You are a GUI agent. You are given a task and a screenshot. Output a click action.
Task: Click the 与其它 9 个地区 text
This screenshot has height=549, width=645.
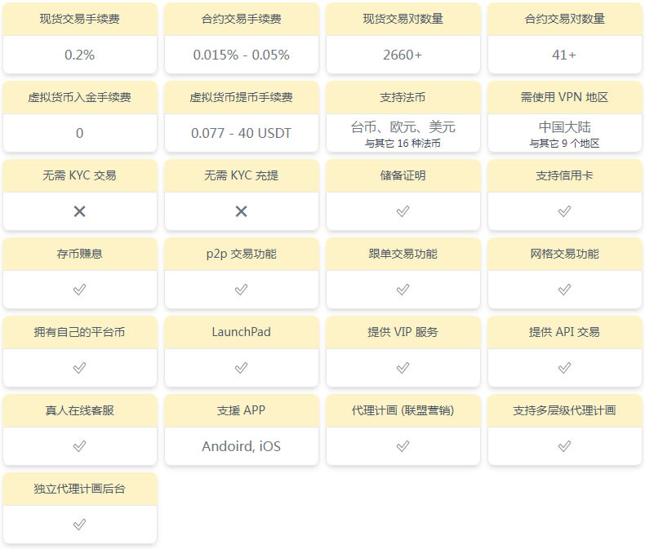(564, 143)
